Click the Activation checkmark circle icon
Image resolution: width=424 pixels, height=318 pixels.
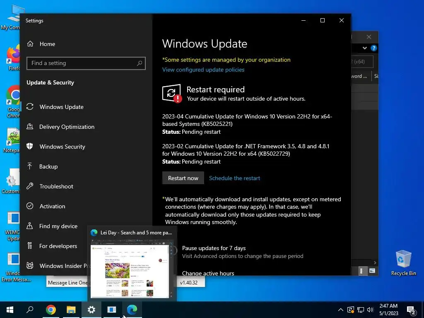point(30,206)
